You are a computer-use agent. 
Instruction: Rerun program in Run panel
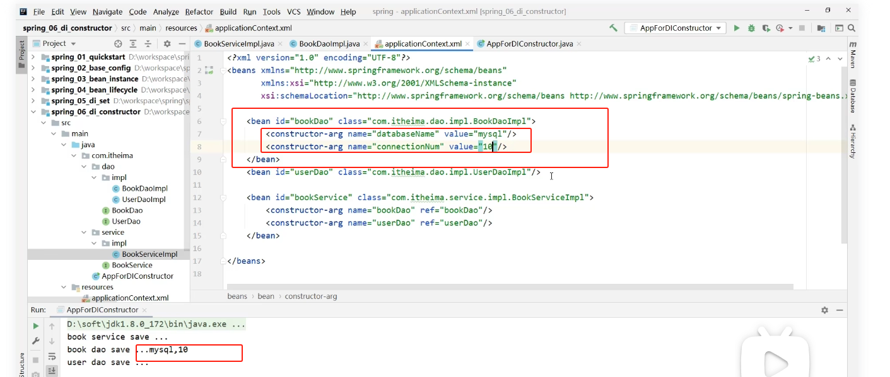tap(36, 326)
